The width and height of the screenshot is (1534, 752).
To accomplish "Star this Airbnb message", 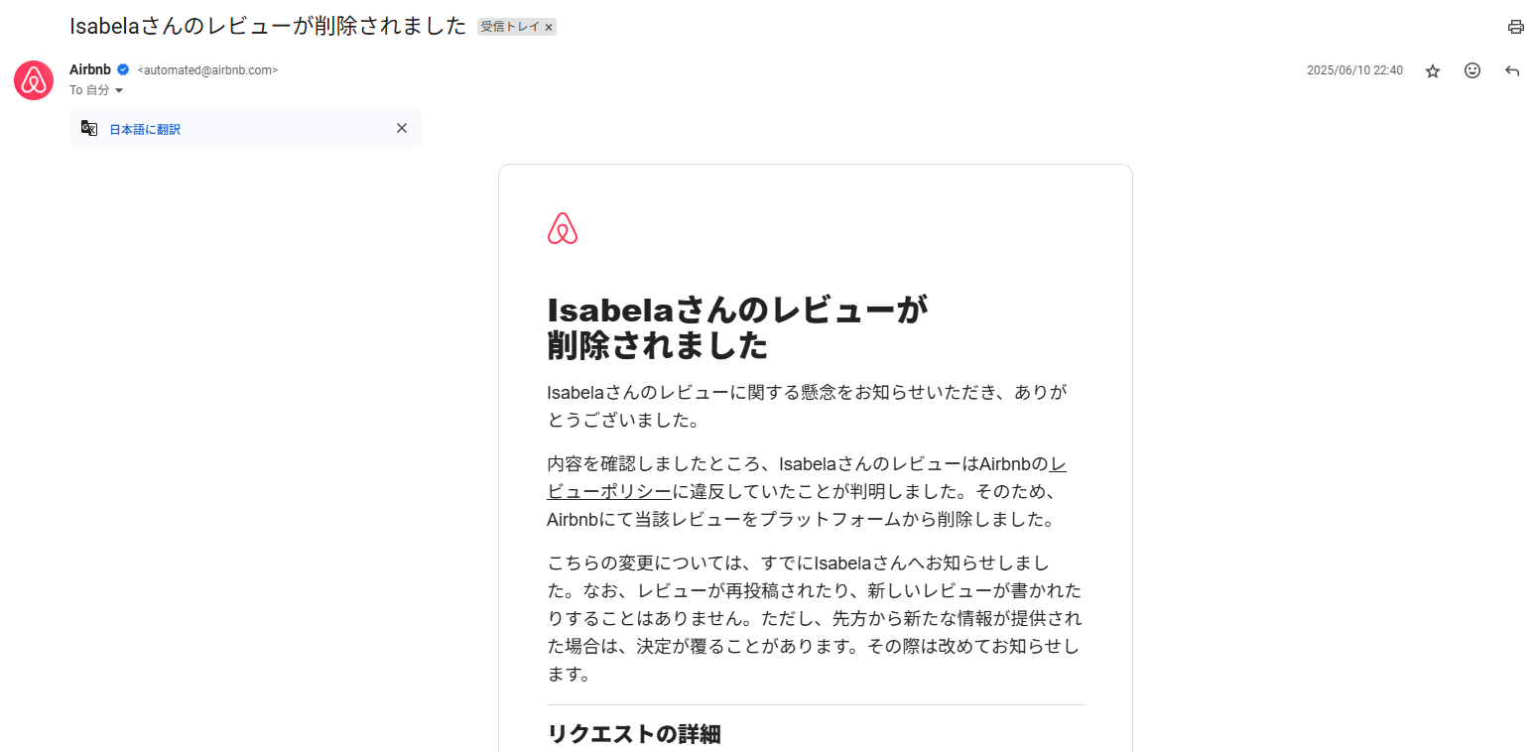I will click(x=1433, y=70).
